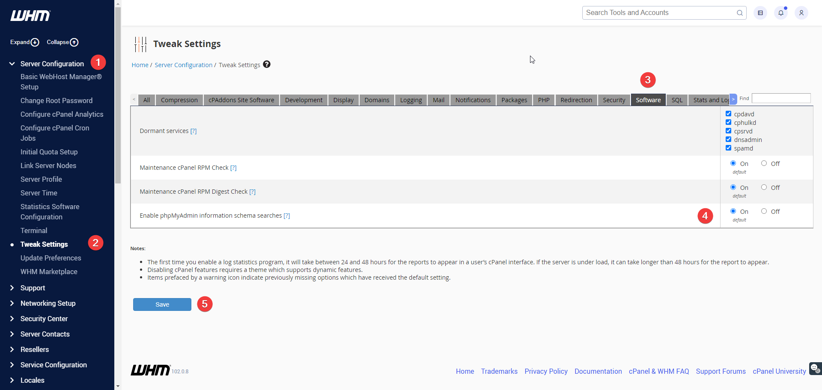Toggle the cpdavd dormant service checkbox

[x=728, y=114]
